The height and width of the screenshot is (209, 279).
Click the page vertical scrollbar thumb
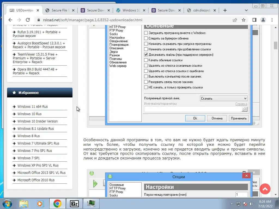coord(275,45)
